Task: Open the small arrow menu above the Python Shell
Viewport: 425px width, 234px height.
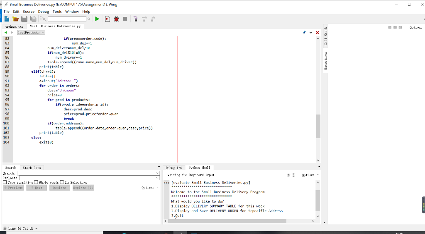Action: tap(319, 167)
